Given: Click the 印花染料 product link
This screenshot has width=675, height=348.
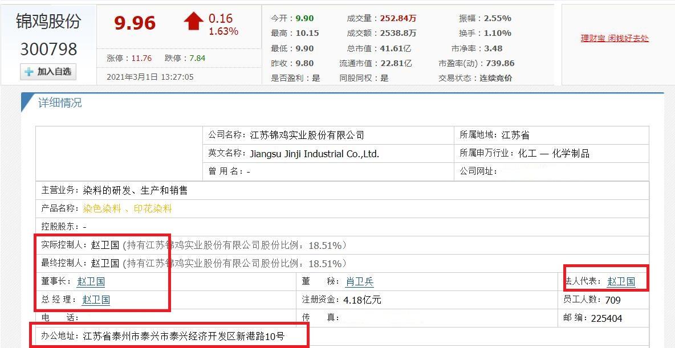Looking at the screenshot, I should coord(153,209).
